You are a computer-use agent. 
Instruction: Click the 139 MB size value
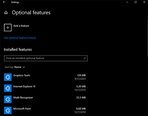pyautogui.click(x=81, y=75)
